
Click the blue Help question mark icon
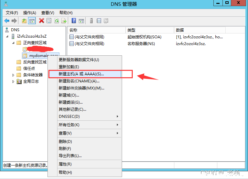tap(74, 21)
